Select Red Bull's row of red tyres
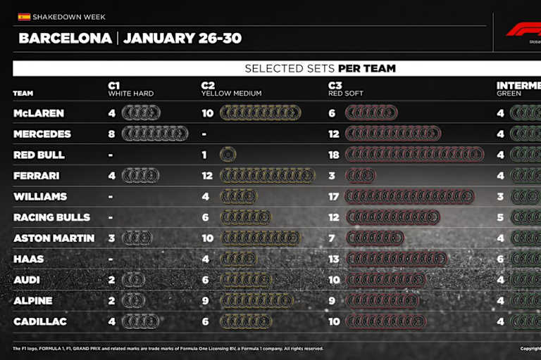 [414, 155]
